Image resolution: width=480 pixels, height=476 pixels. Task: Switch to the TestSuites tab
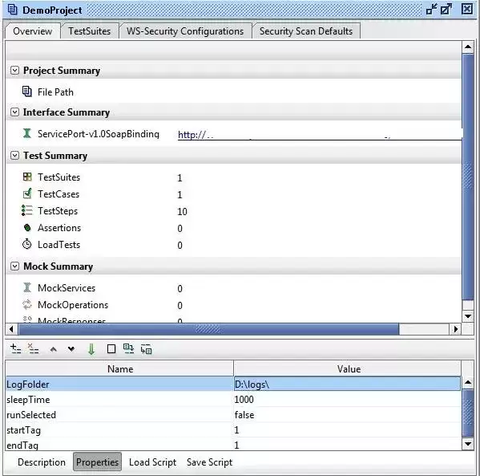click(x=90, y=31)
